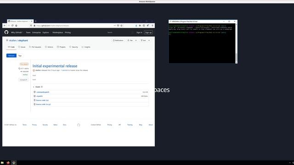Open the Git Bash taskbar icon
Viewport: 294px width, 165px height.
click(x=14, y=163)
